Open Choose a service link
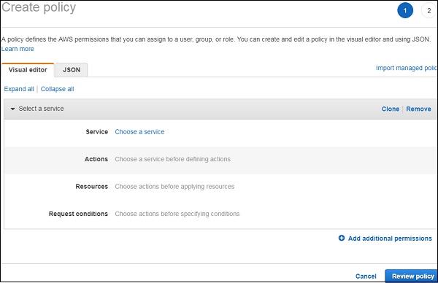 (x=139, y=132)
